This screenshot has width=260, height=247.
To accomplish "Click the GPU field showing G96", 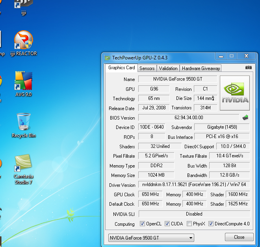I will point(154,89).
